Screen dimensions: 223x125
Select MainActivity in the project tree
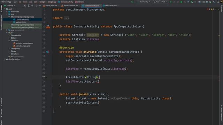coord(21,22)
